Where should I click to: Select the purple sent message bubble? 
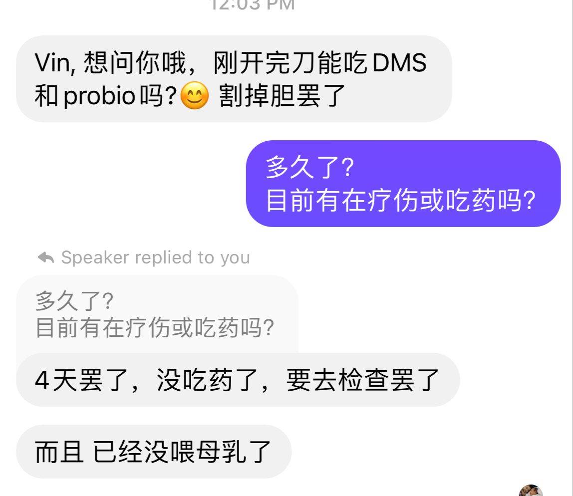coord(403,183)
